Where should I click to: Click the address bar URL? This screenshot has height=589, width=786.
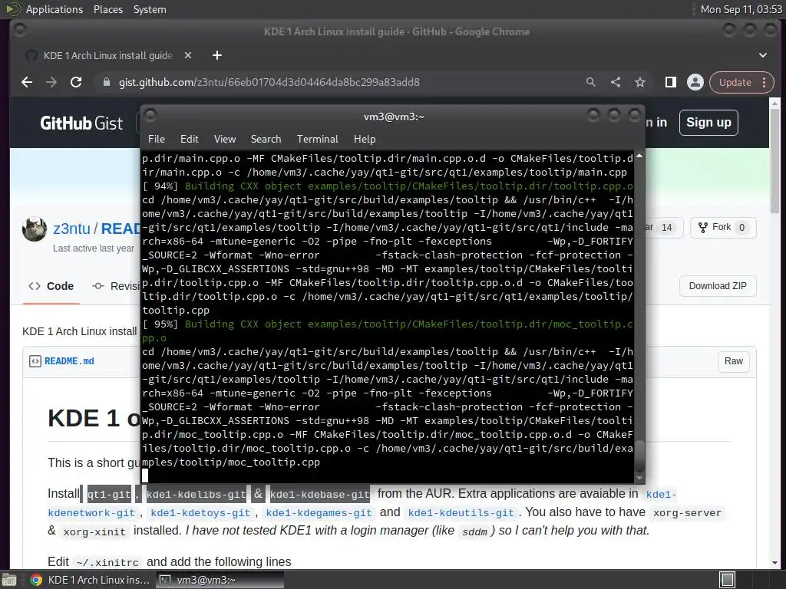pos(269,82)
